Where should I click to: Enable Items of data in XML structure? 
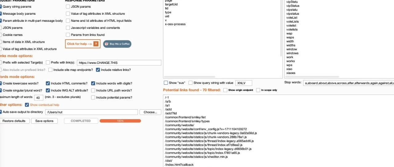(x=1, y=42)
